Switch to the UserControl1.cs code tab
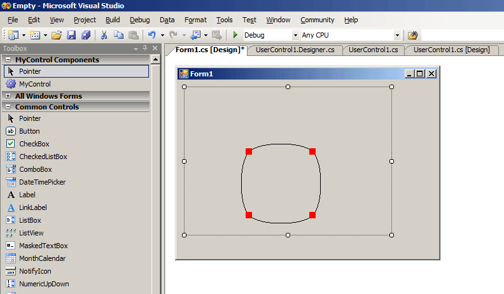 coord(373,50)
